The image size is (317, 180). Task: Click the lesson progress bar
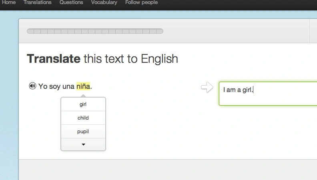pyautogui.click(x=95, y=31)
